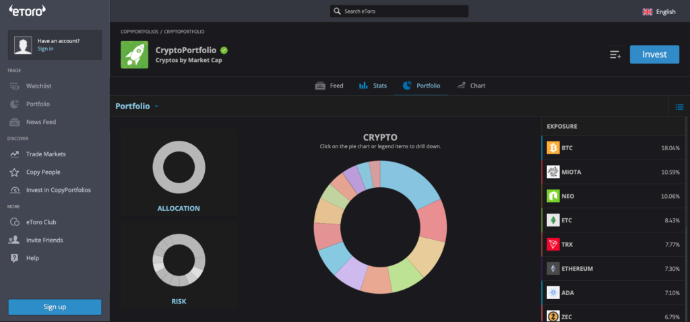Open the eToro Club icon
690x322 pixels.
15,222
